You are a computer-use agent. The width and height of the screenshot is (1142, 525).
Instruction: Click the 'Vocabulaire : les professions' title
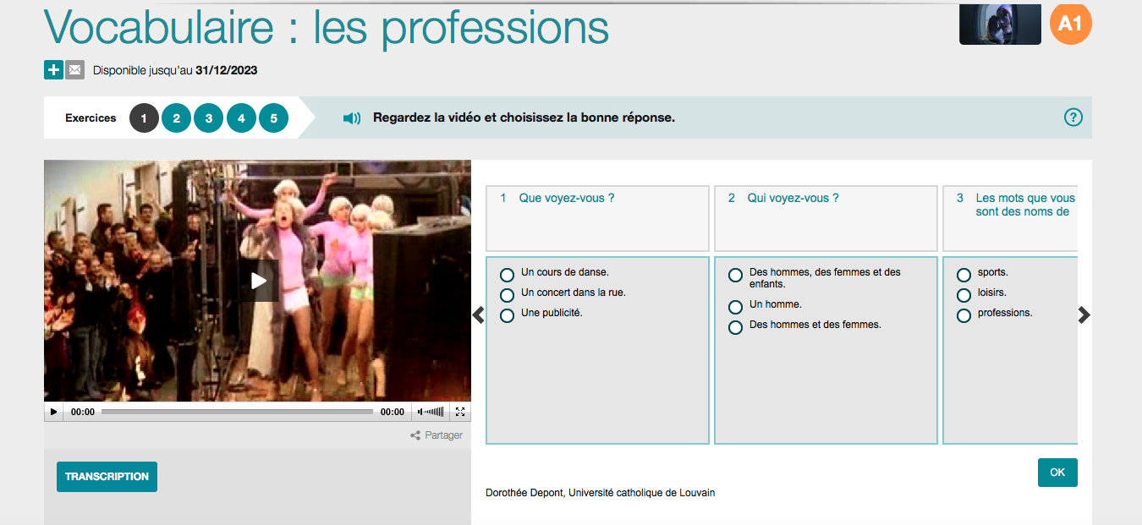(x=327, y=27)
